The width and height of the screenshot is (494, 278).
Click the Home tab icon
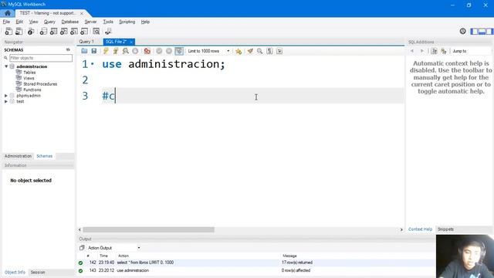click(x=8, y=13)
